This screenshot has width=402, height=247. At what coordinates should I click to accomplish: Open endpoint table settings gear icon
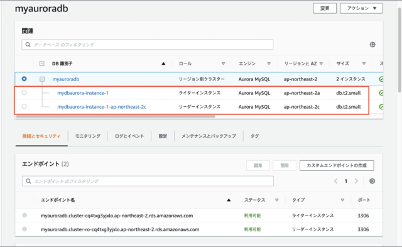372,181
